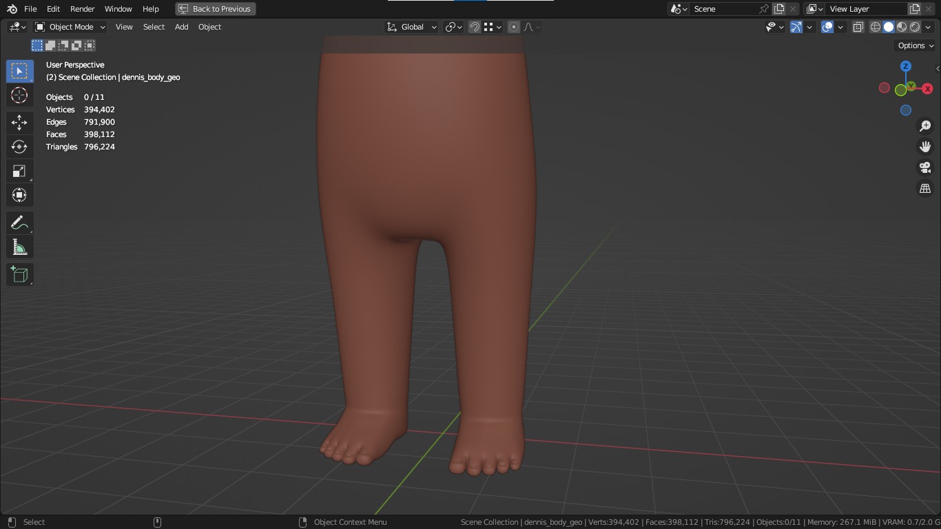This screenshot has height=529, width=941.
Task: Click the scene pin icon
Action: click(763, 9)
